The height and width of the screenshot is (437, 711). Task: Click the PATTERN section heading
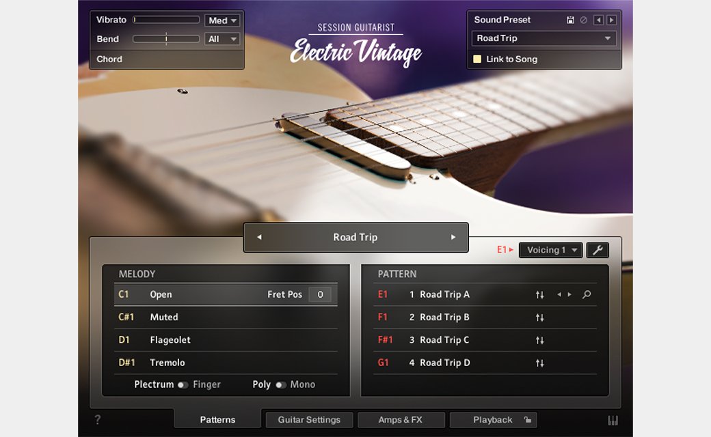(397, 274)
